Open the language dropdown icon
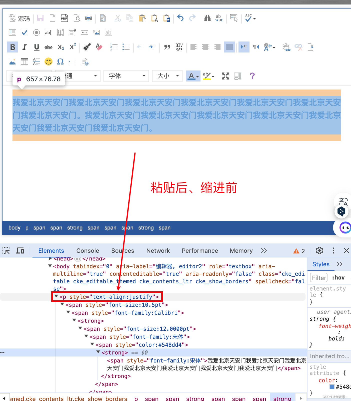 [x=269, y=47]
